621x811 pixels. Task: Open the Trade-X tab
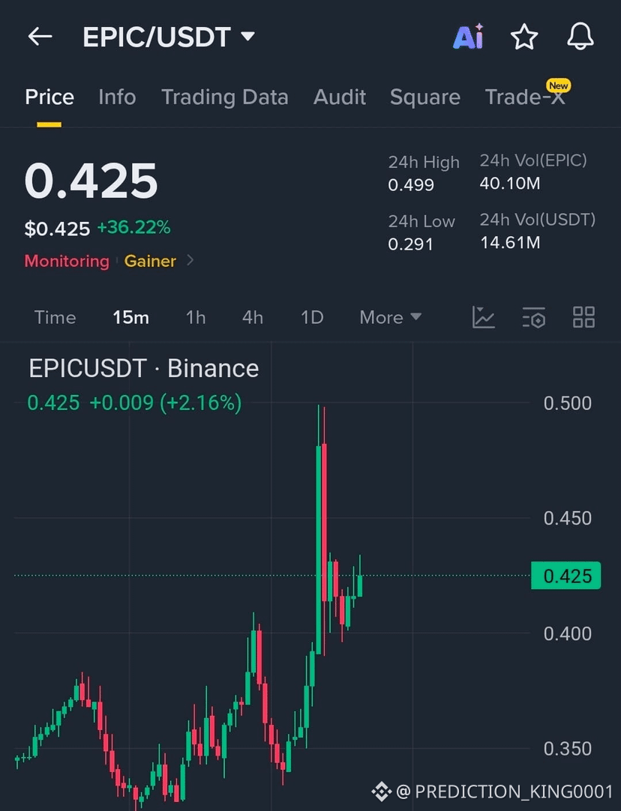pyautogui.click(x=525, y=97)
